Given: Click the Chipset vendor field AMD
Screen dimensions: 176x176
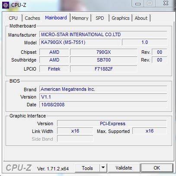Looking at the screenshot, I should (x=54, y=52).
